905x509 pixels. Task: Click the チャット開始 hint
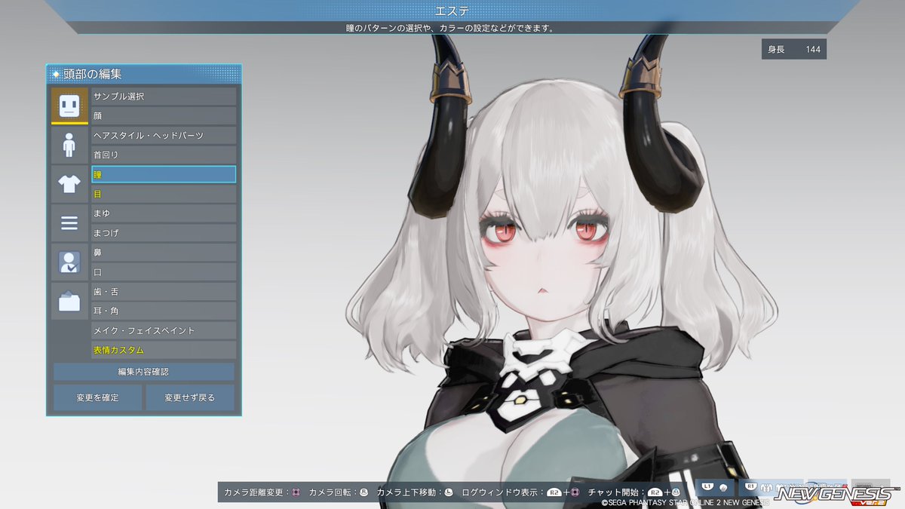click(x=634, y=492)
